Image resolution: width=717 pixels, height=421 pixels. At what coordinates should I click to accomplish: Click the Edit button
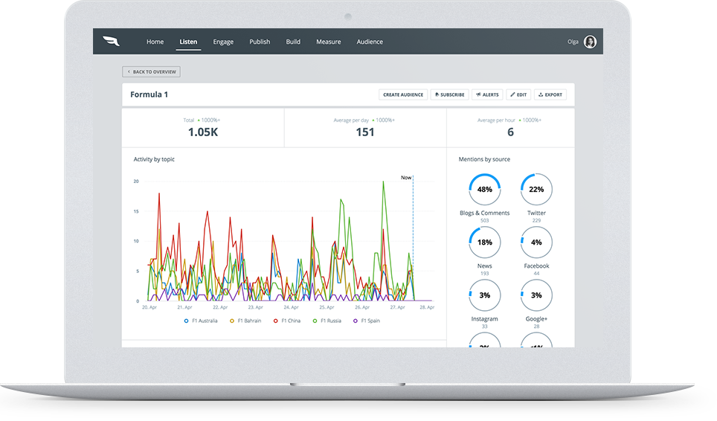[x=518, y=94]
